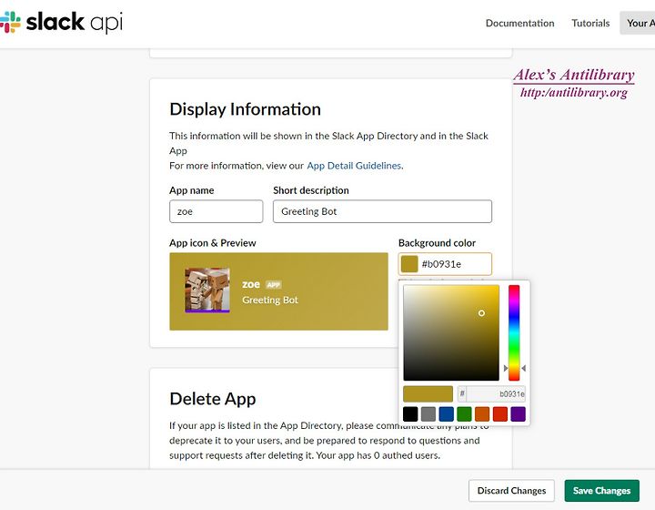Click the Short description label

point(311,190)
